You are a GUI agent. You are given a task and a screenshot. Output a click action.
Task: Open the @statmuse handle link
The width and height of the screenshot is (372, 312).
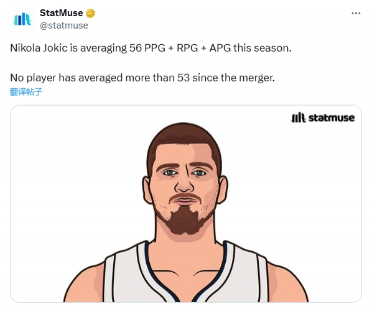click(x=64, y=25)
